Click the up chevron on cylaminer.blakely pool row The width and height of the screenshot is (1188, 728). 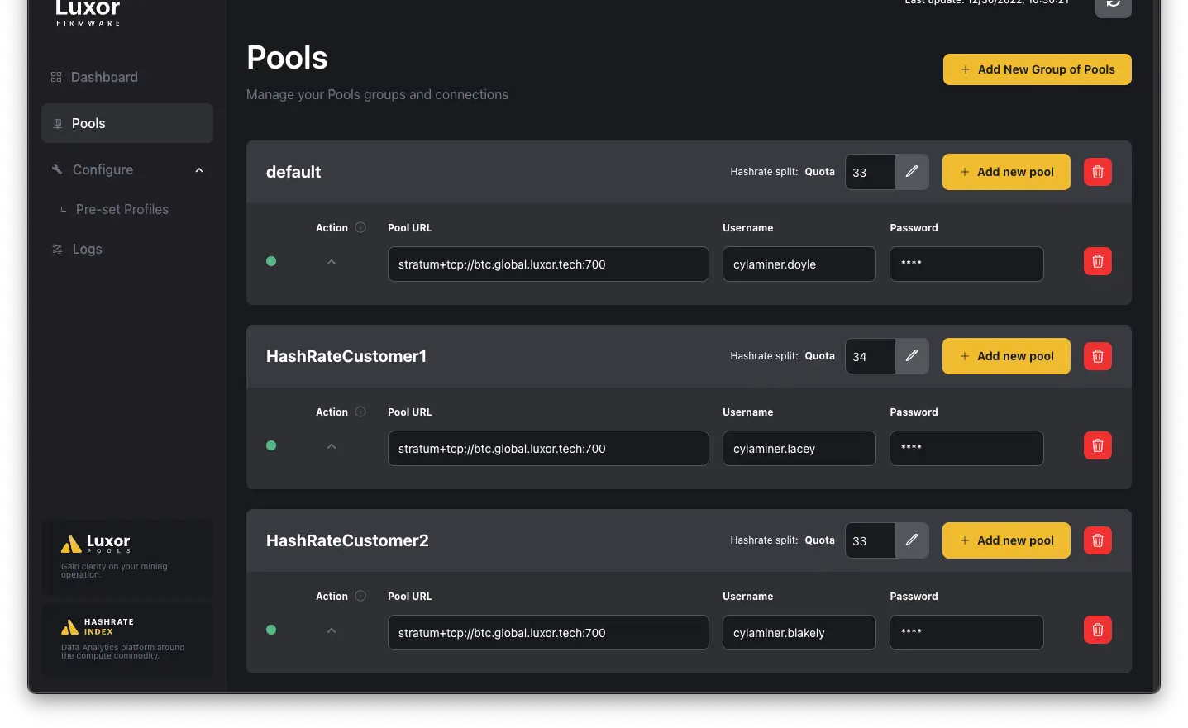[332, 630]
